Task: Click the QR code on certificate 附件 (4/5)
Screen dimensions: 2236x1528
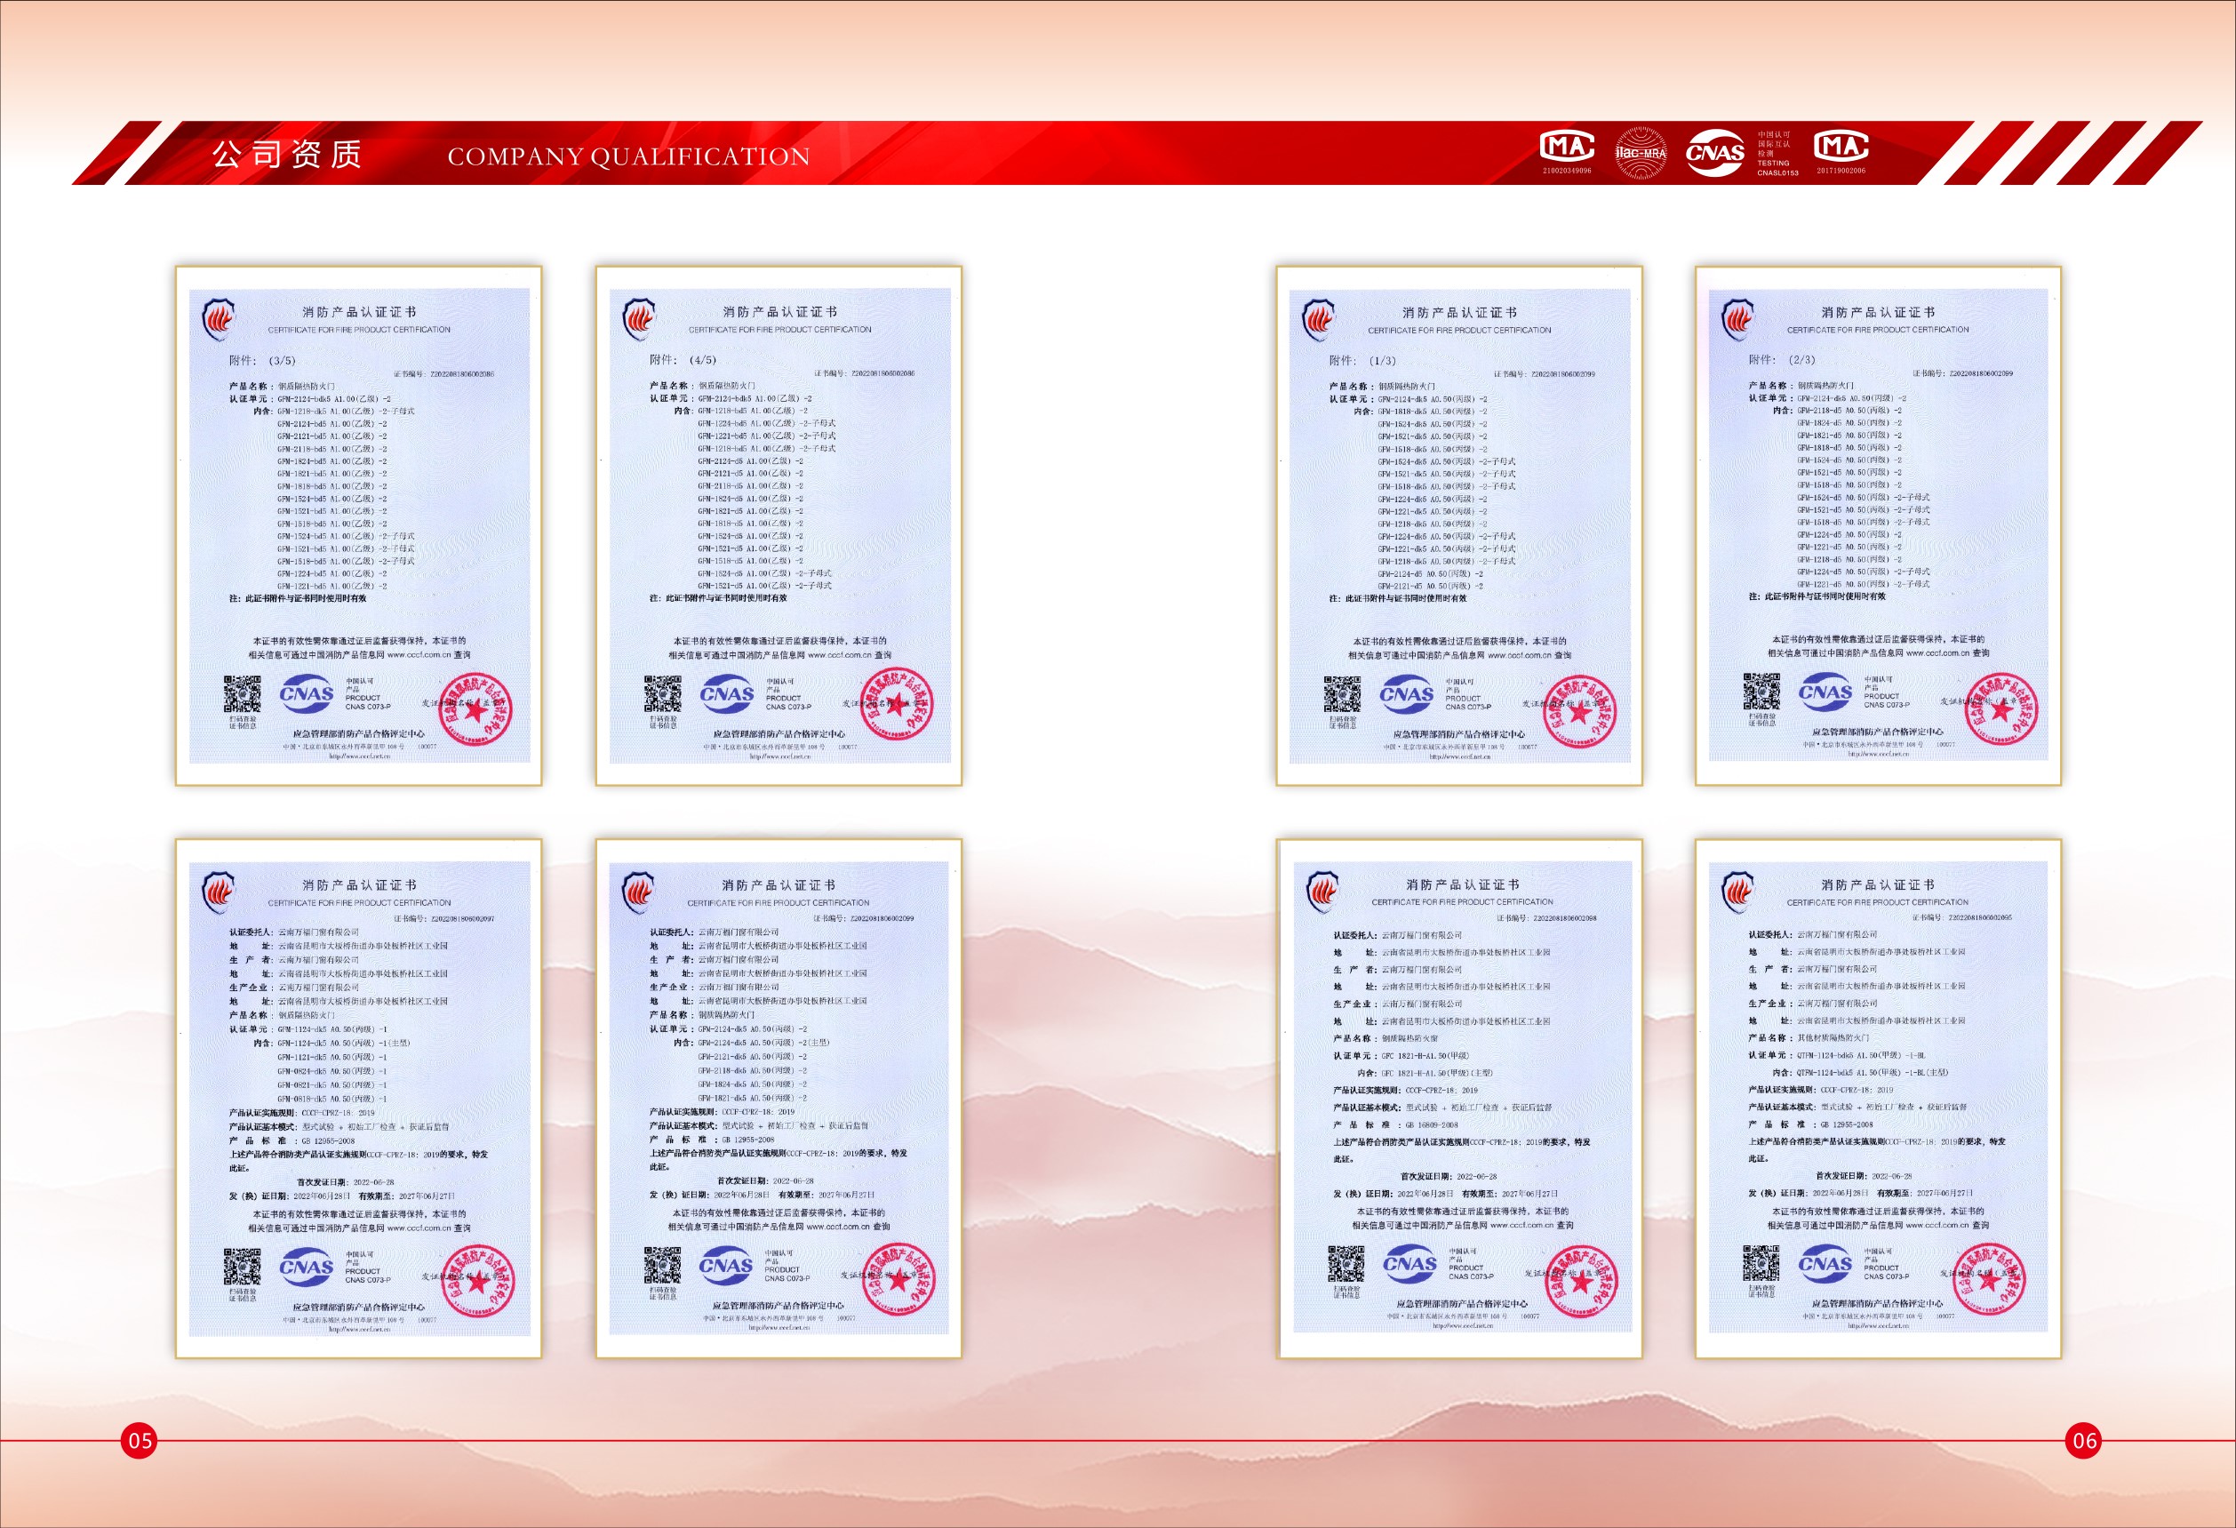Action: (662, 693)
